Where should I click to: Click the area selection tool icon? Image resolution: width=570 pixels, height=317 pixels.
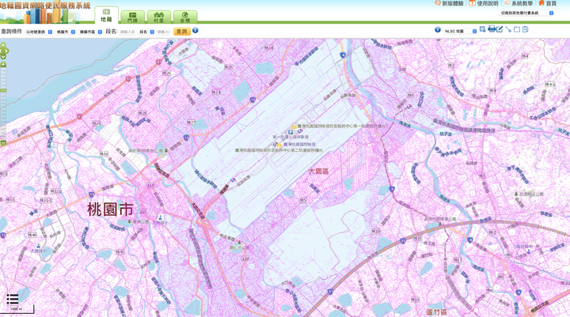tap(517, 29)
